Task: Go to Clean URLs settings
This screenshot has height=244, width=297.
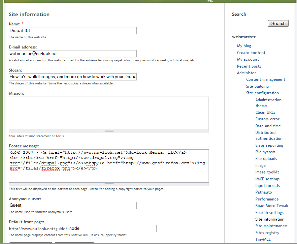Action: coord(265,112)
